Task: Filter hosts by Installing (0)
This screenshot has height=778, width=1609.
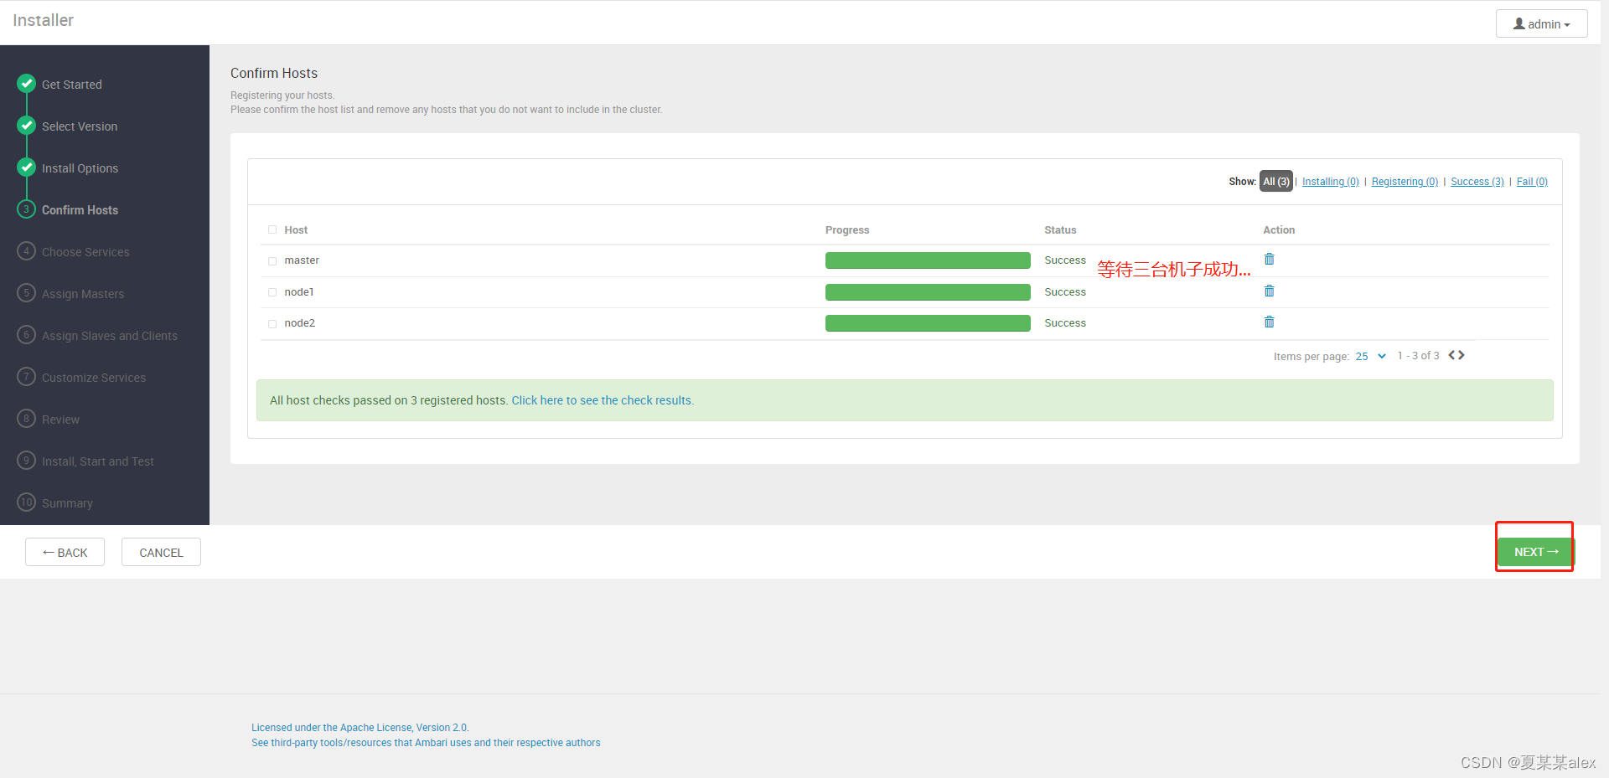Action: [1331, 182]
